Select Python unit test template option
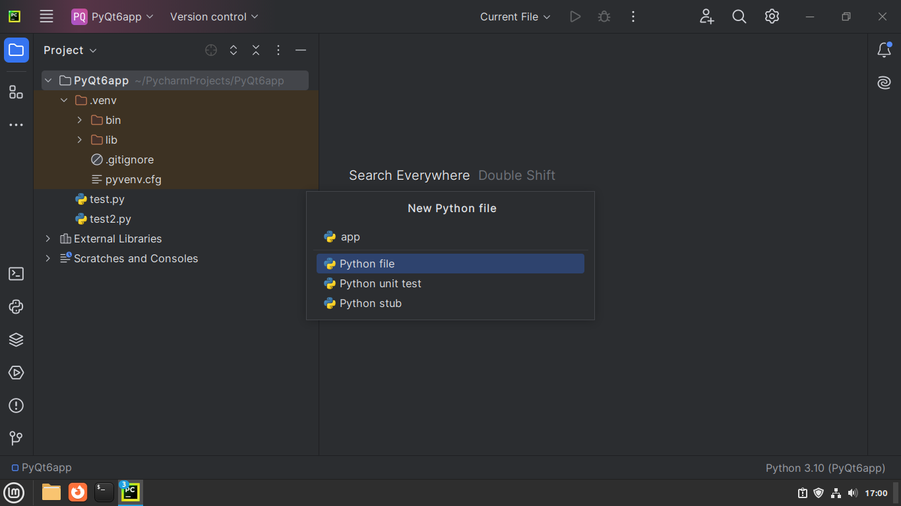This screenshot has width=901, height=506. point(450,283)
